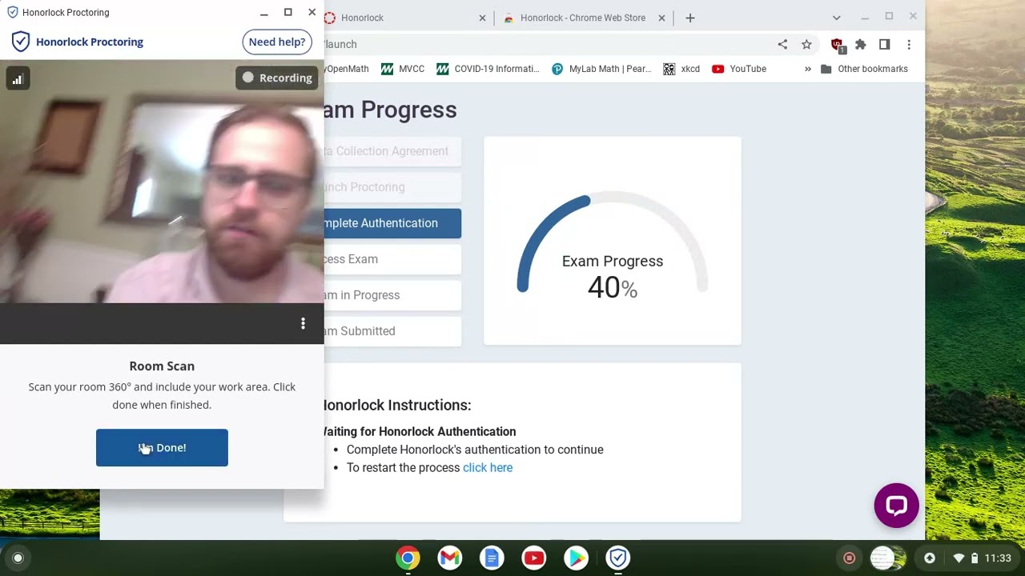Viewport: 1025px width, 576px height.
Task: Click the holding space thumbnail in shelf
Action: [x=887, y=558]
